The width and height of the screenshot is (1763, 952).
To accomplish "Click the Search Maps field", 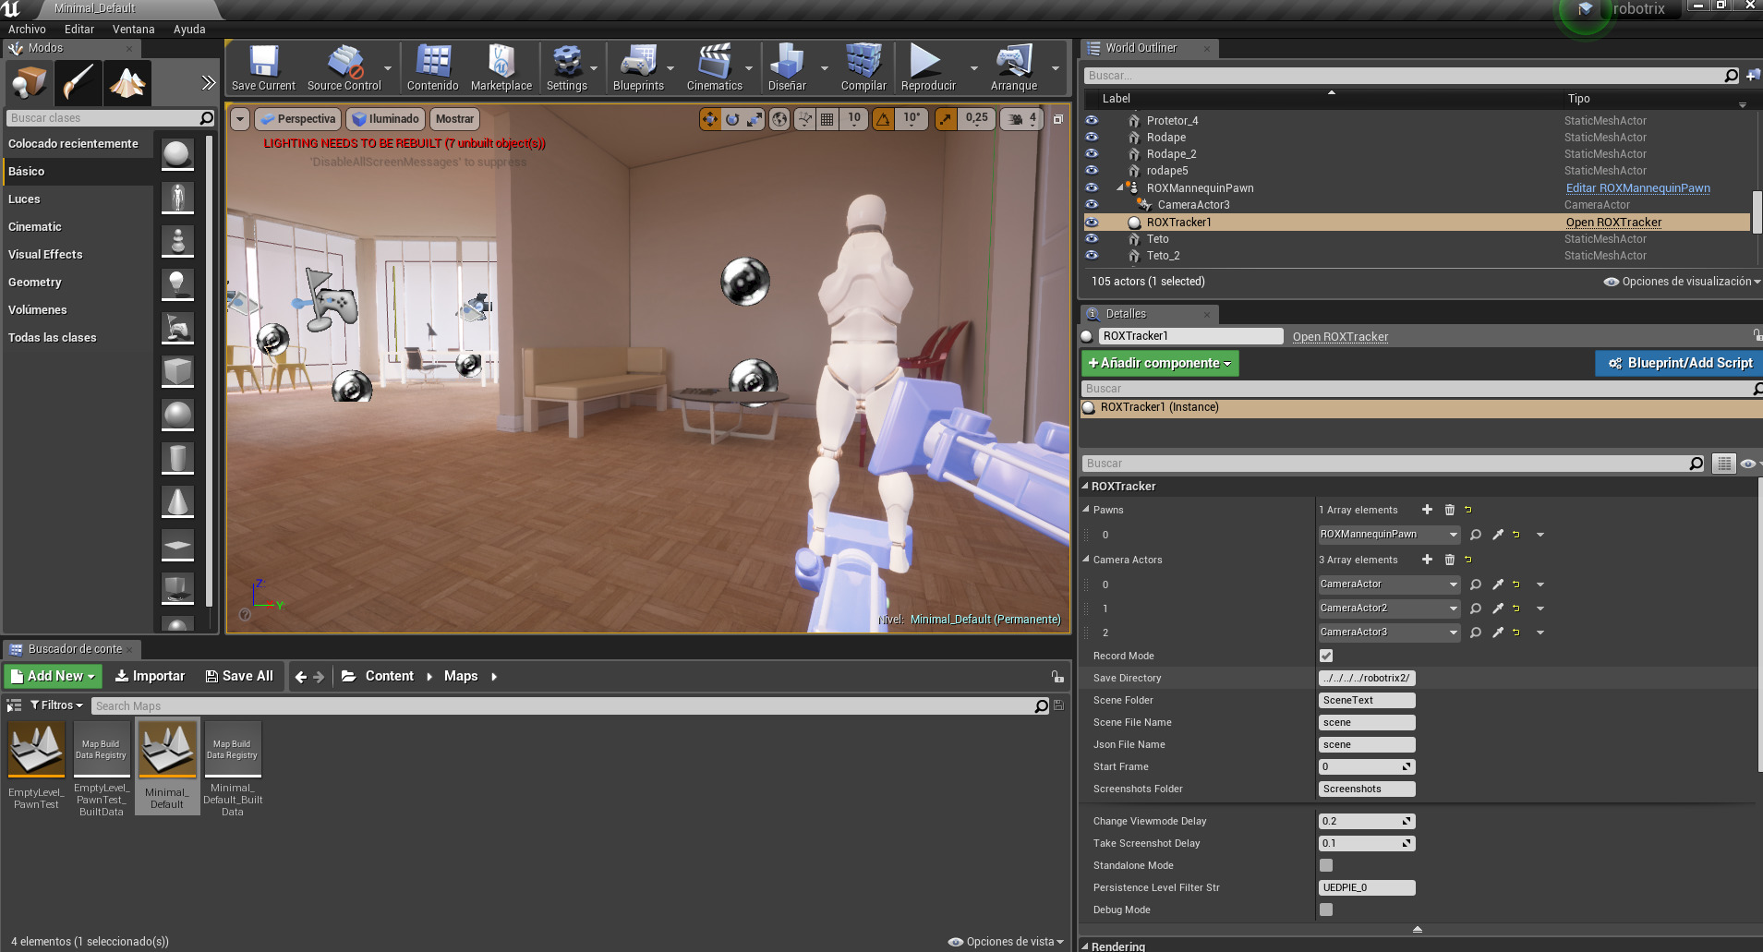I will pos(571,706).
